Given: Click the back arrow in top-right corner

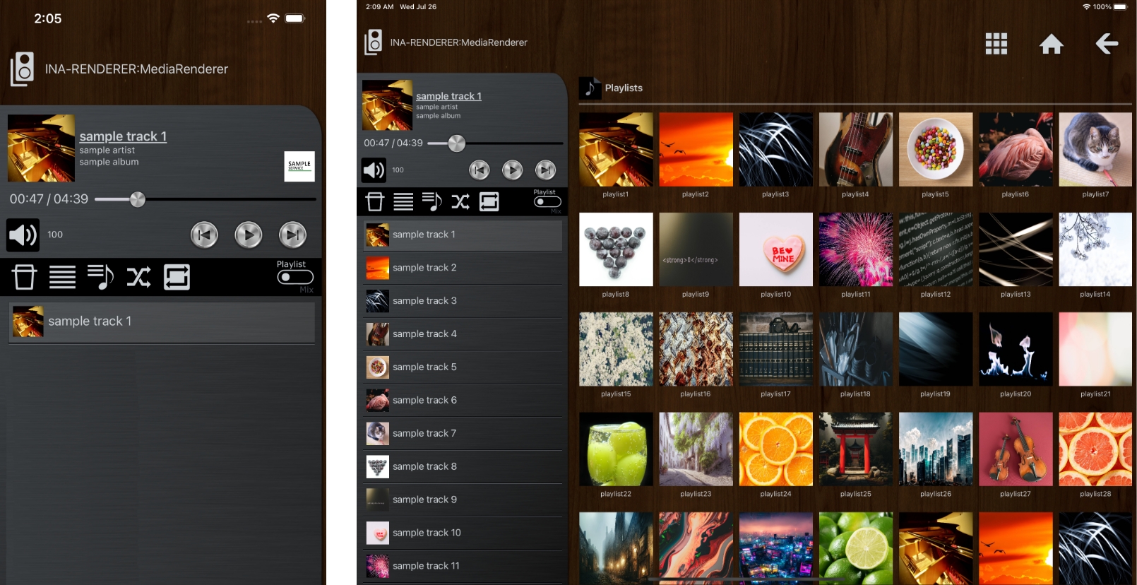Looking at the screenshot, I should (x=1106, y=44).
